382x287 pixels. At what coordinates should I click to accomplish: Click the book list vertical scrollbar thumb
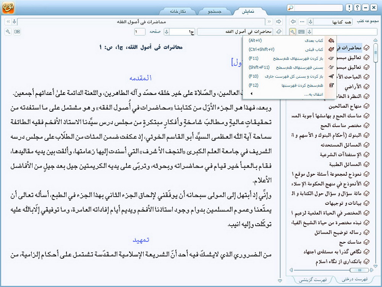[x=376, y=52]
